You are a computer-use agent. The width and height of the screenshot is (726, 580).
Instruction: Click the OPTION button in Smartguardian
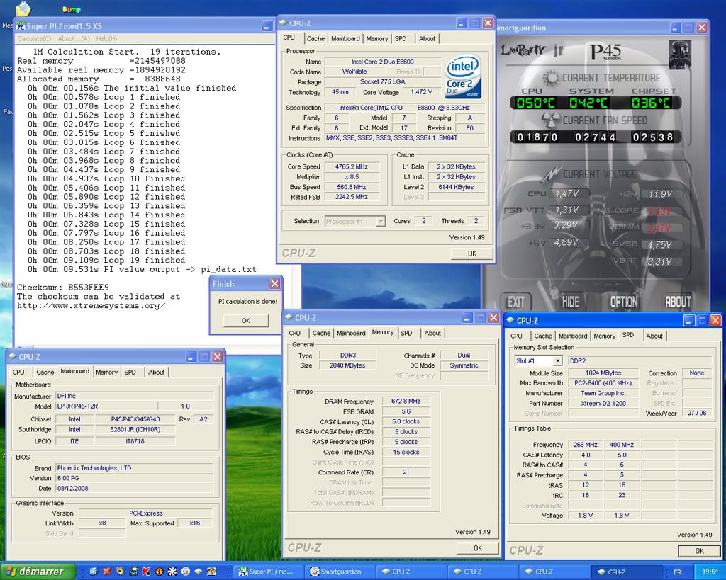624,301
